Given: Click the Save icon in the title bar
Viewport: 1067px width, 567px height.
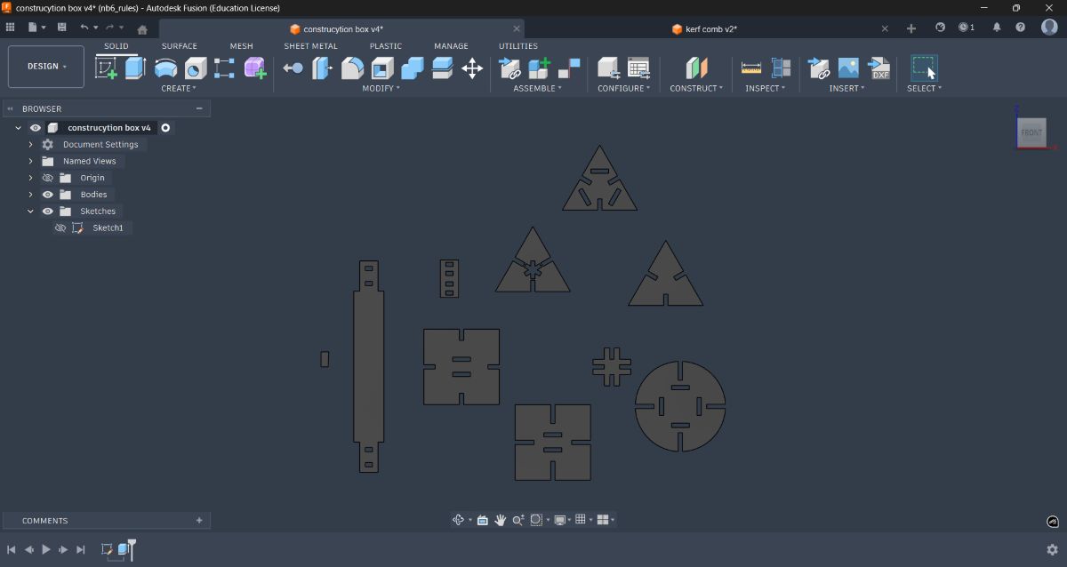Looking at the screenshot, I should pyautogui.click(x=60, y=28).
